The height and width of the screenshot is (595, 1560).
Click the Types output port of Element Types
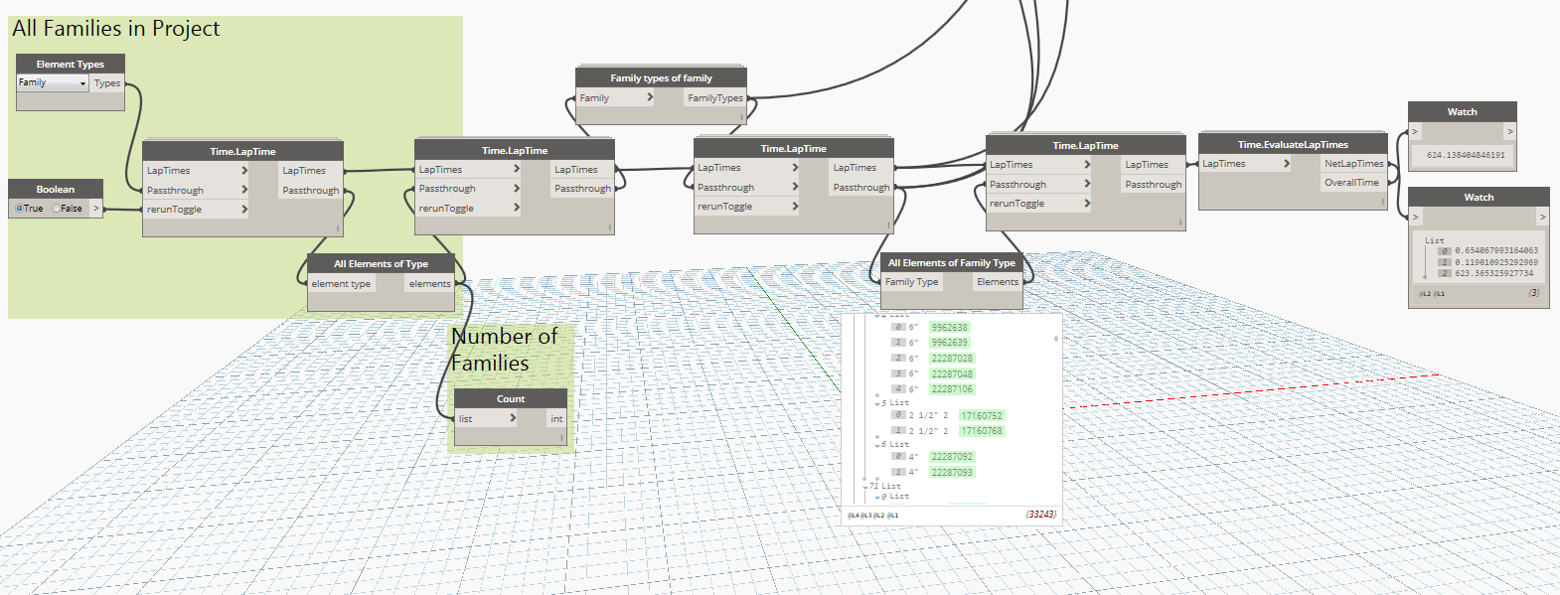coord(107,83)
